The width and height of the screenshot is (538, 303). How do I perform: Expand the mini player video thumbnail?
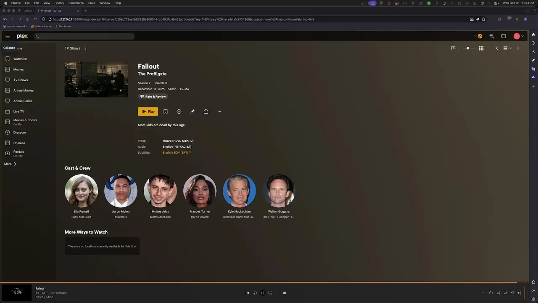[16, 293]
